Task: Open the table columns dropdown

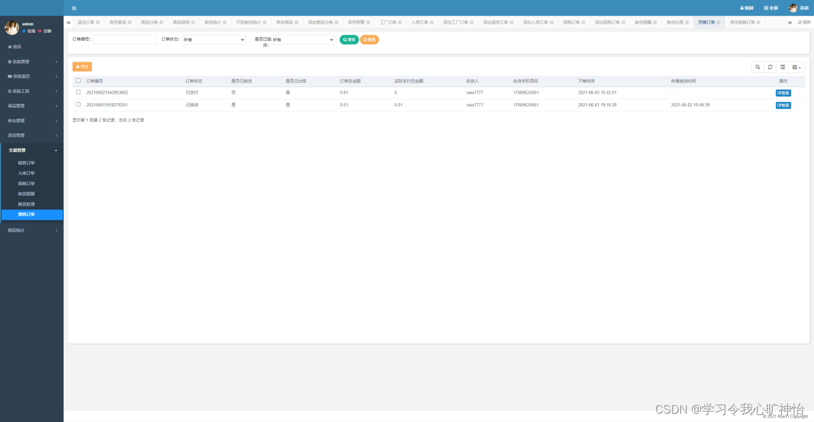Action: point(797,67)
